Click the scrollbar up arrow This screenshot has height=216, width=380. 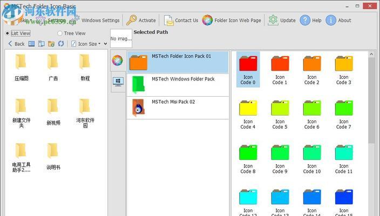click(x=371, y=55)
